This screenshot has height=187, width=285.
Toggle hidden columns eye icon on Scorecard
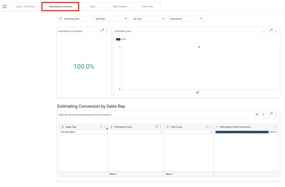(x=257, y=114)
